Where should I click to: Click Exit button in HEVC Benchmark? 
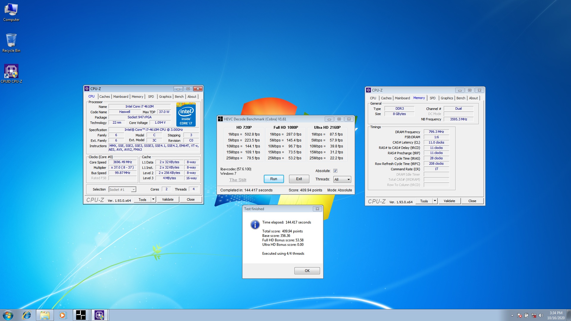299,179
